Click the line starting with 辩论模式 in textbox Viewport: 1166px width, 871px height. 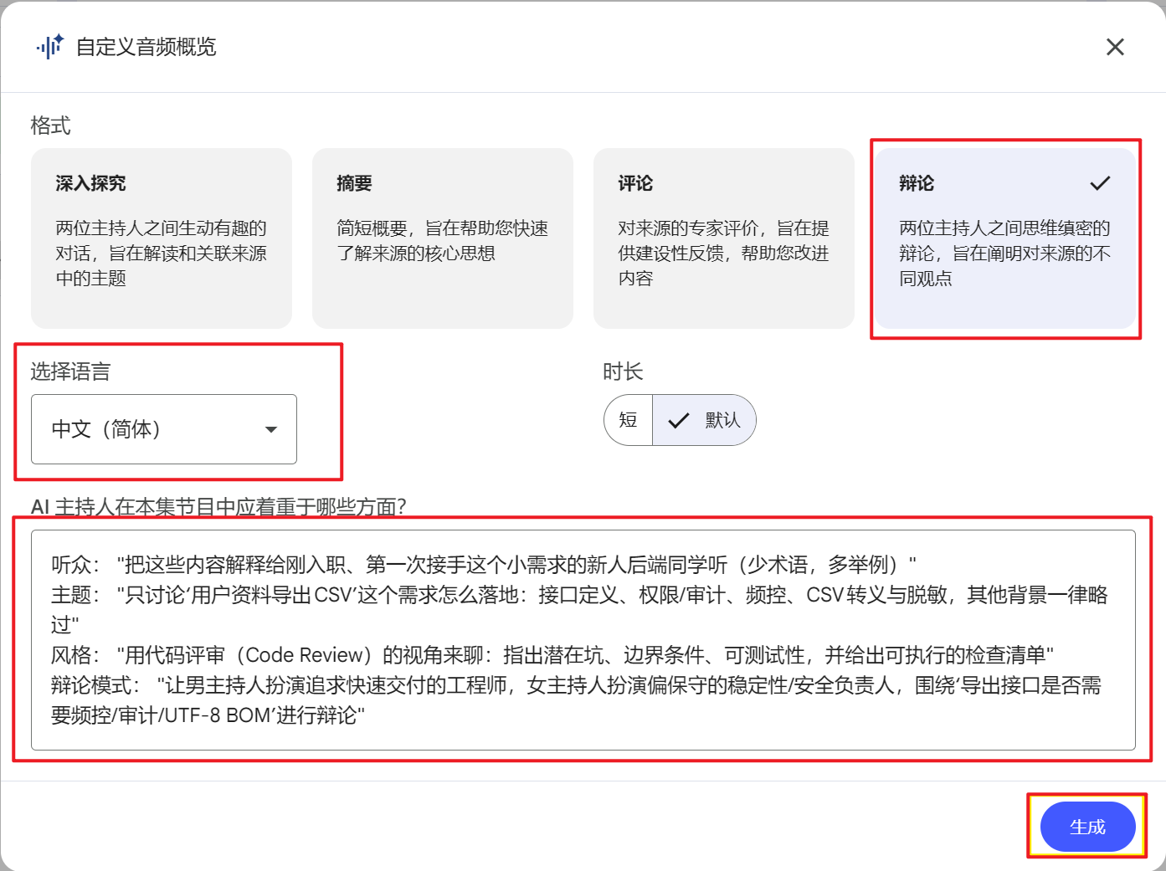click(x=576, y=699)
